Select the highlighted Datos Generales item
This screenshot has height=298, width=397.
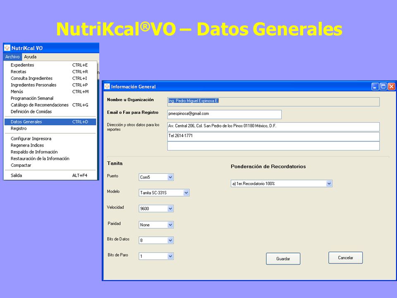pos(50,122)
